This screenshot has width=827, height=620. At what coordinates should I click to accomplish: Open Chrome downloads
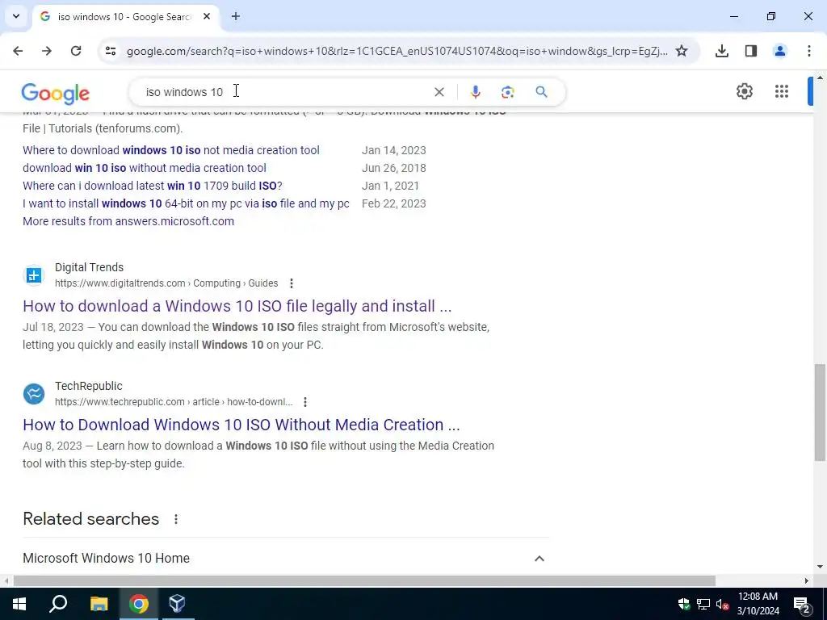[x=722, y=51]
